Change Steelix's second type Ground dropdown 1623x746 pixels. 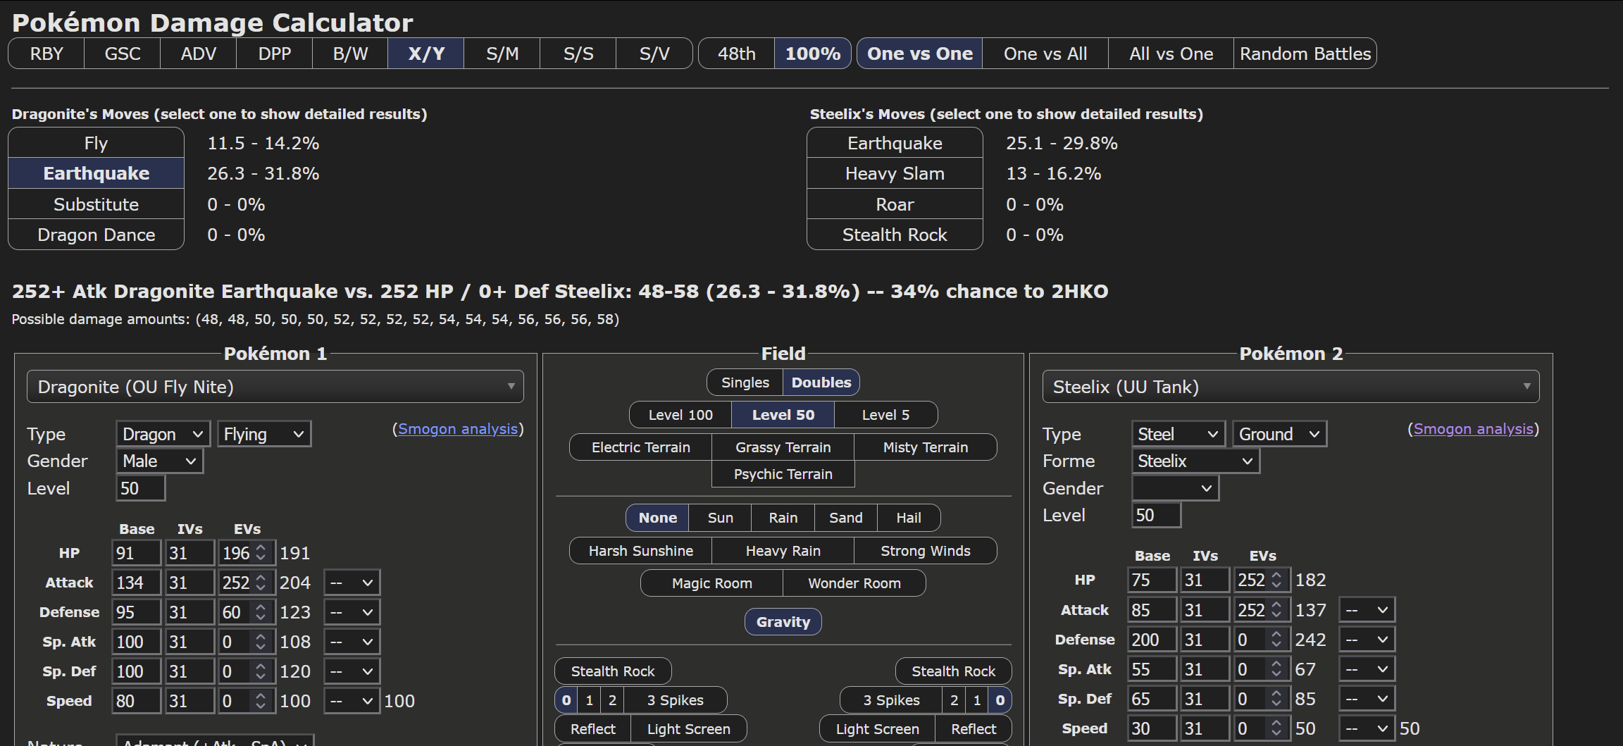point(1279,435)
